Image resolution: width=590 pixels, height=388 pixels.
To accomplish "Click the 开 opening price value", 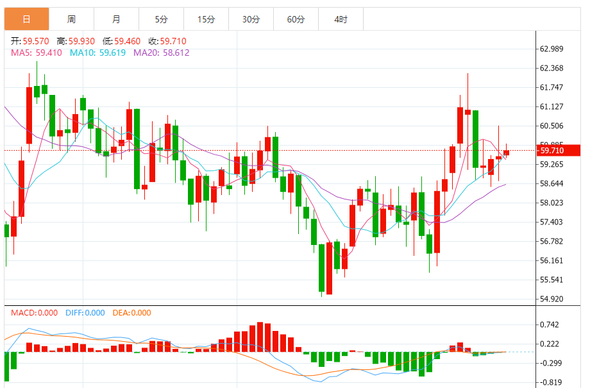I will click(30, 41).
